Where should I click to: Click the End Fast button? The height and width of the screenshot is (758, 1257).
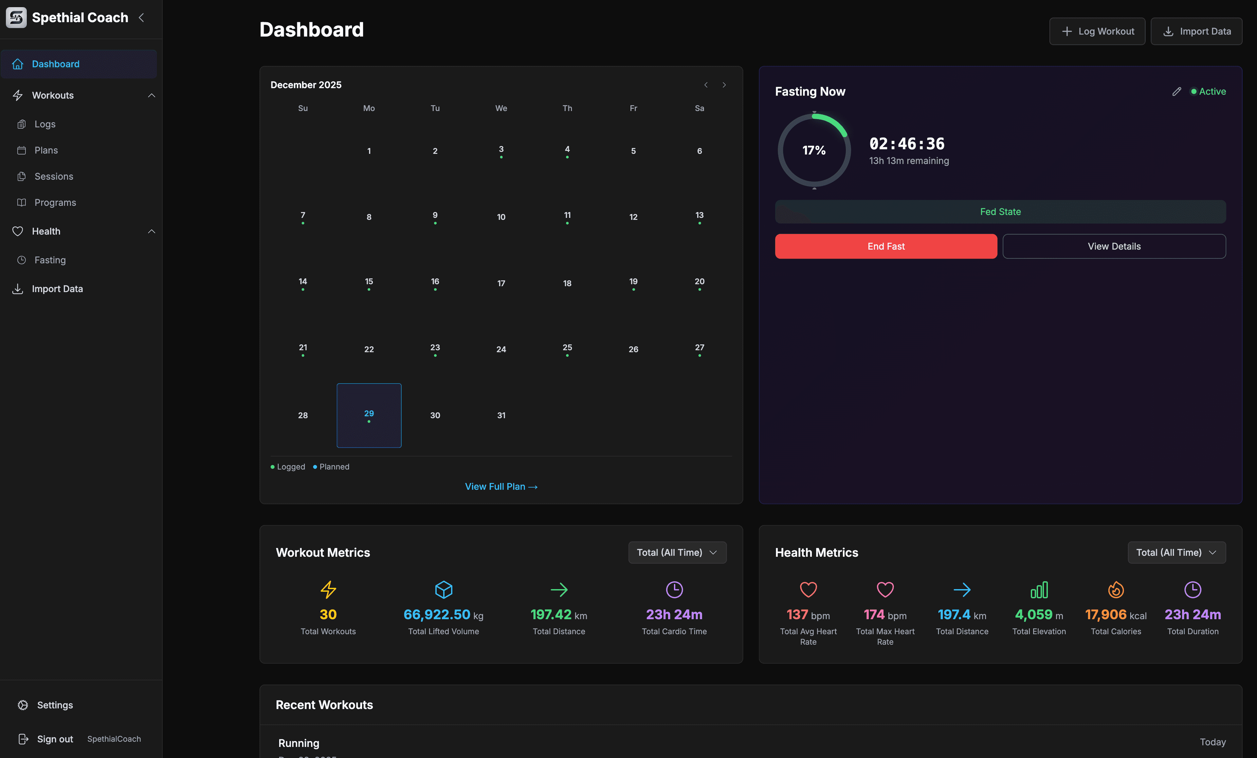(x=885, y=246)
